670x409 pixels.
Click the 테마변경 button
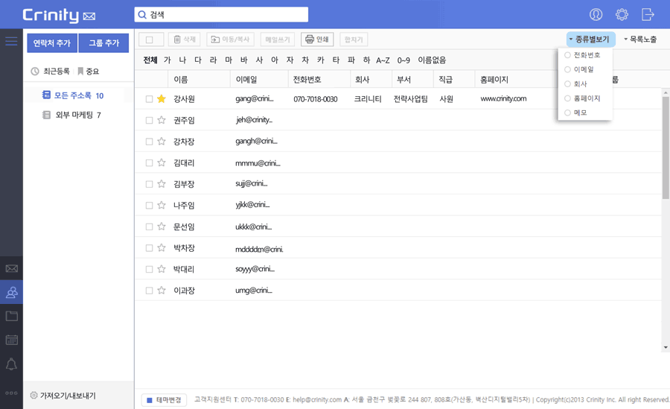(164, 400)
